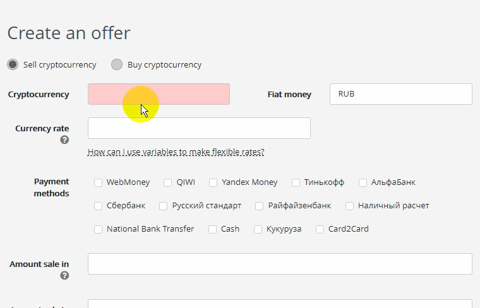This screenshot has width=480, height=308.
Task: Tick the Наличный расчет checkbox
Action: point(350,206)
